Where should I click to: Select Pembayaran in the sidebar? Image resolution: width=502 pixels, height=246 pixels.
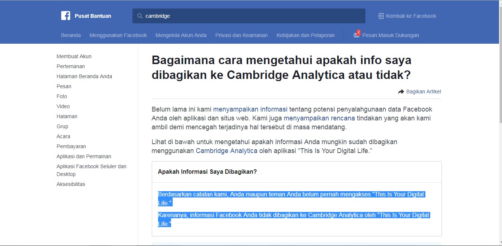click(x=71, y=146)
